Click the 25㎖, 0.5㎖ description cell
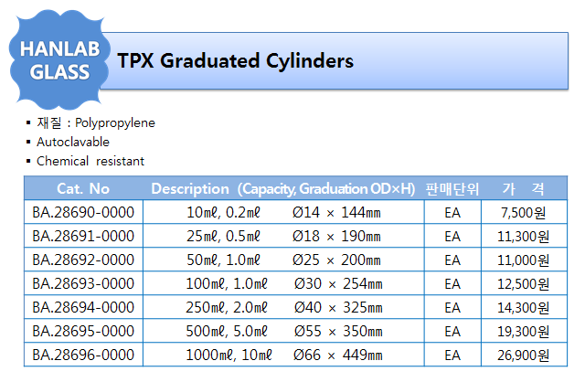 click(x=283, y=236)
